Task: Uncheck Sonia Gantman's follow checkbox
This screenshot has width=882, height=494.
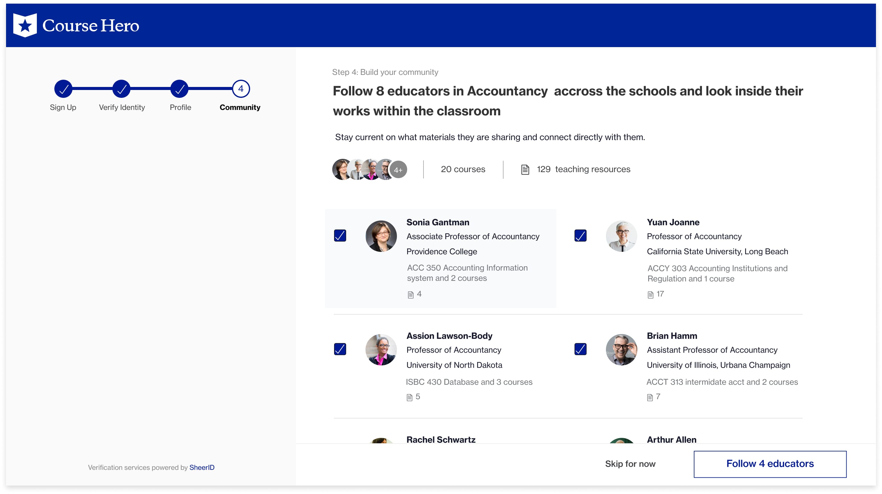Action: (340, 236)
